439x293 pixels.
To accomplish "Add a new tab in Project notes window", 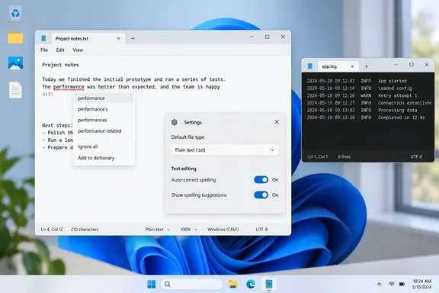I will [x=133, y=38].
